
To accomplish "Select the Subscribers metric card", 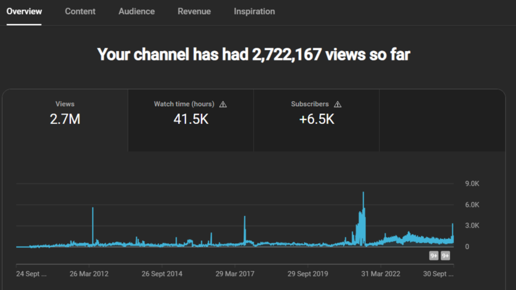I will 316,120.
